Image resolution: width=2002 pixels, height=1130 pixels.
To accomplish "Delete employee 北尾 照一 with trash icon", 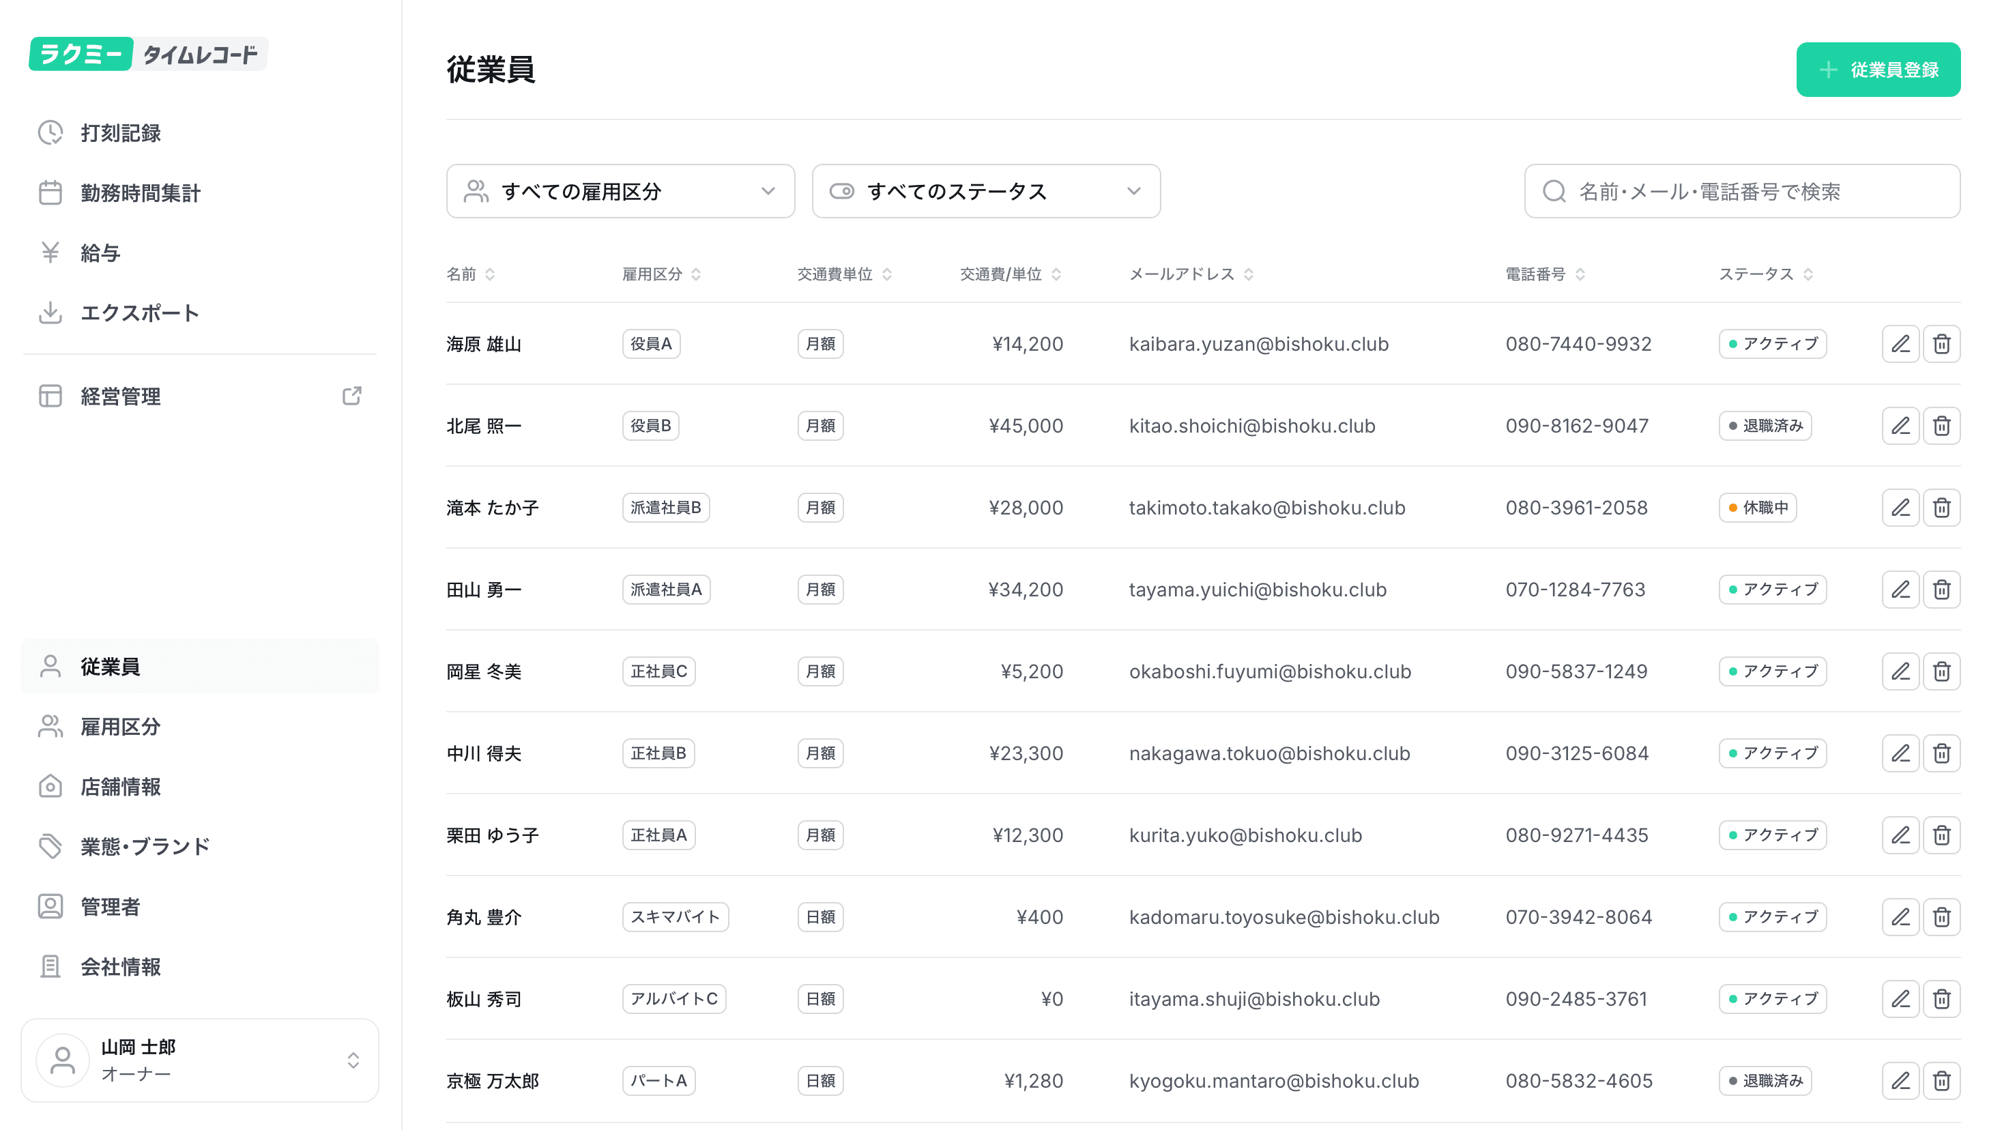I will pyautogui.click(x=1941, y=426).
